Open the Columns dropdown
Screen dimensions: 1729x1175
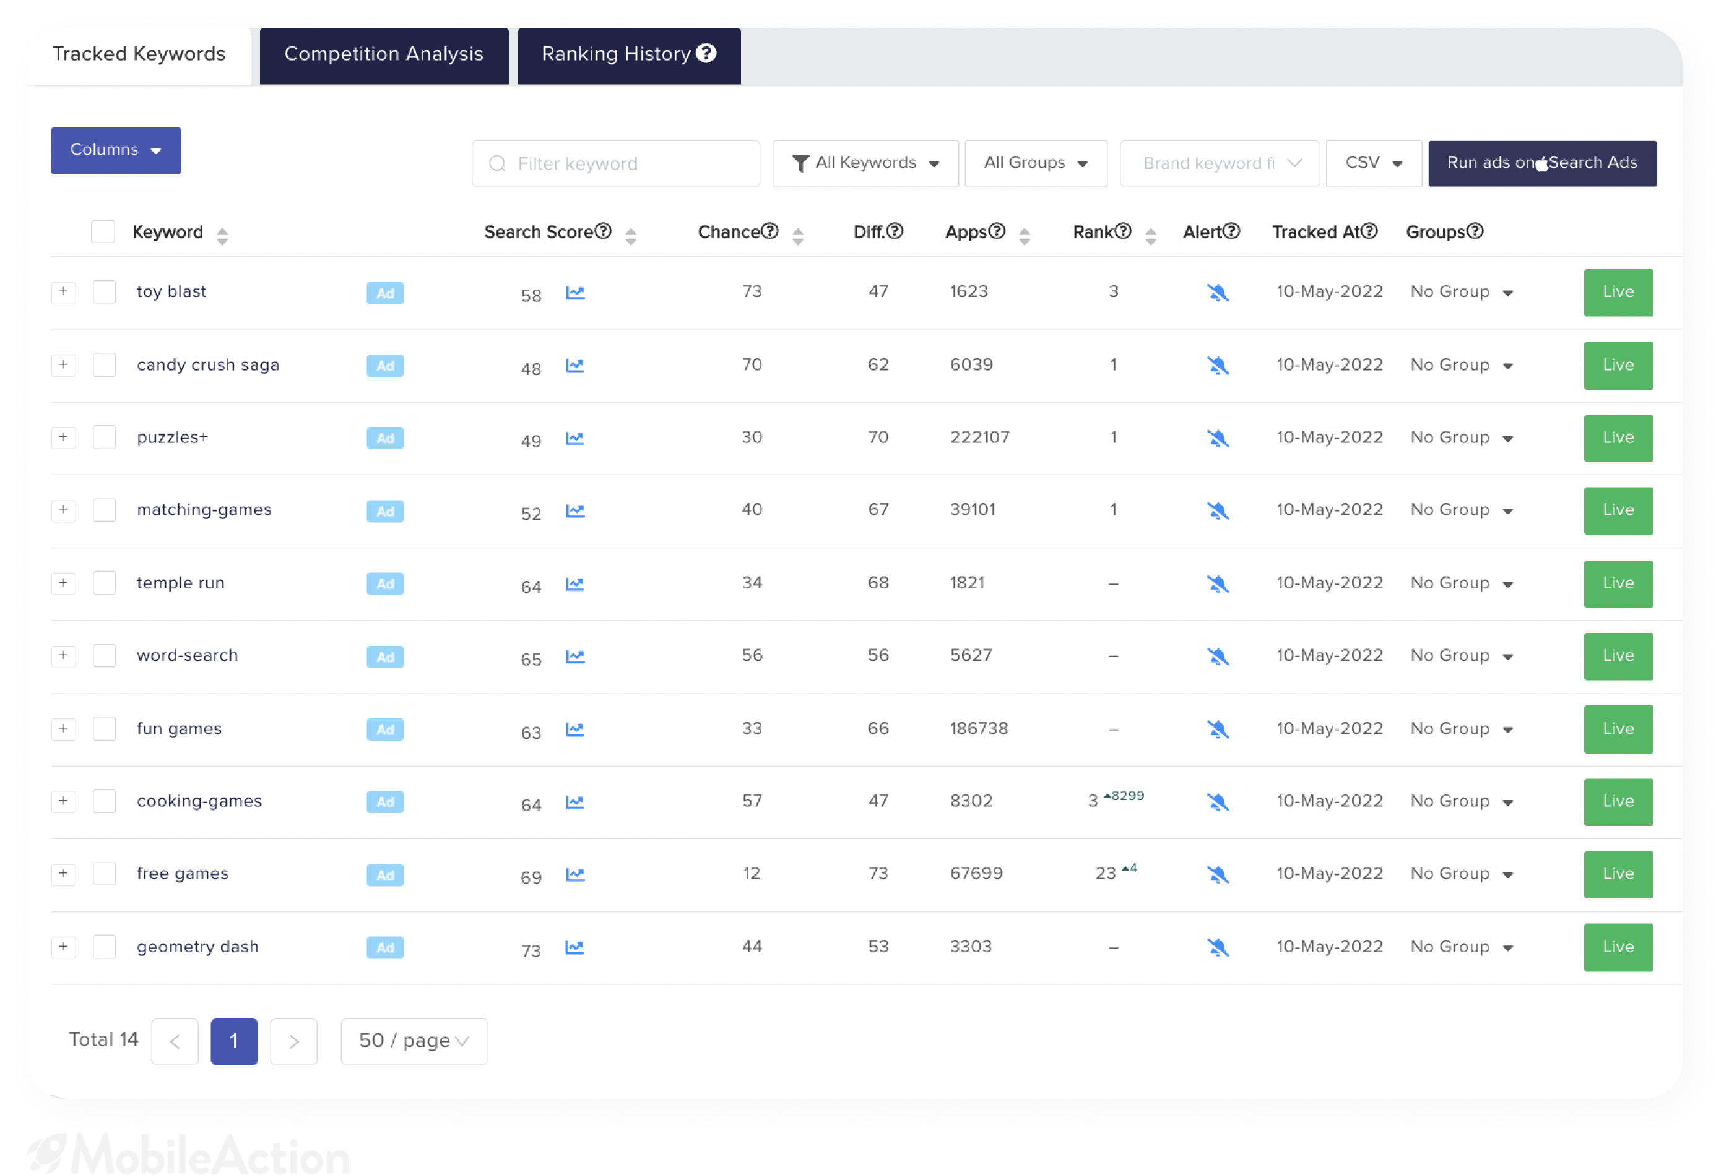[116, 150]
